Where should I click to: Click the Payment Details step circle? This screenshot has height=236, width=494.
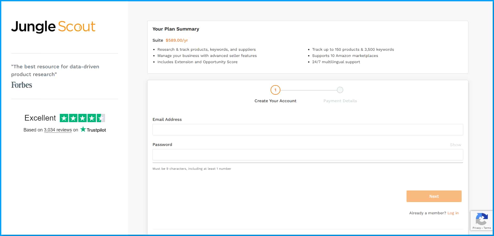pos(340,90)
